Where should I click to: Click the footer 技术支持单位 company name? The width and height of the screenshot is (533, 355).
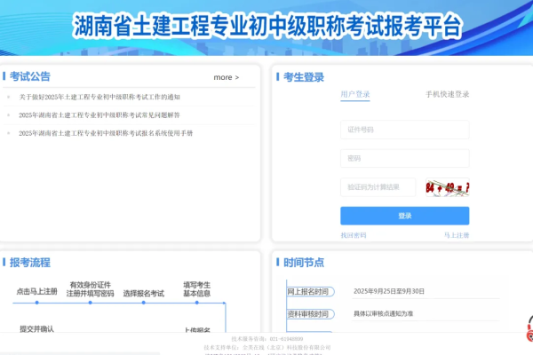(x=287, y=348)
